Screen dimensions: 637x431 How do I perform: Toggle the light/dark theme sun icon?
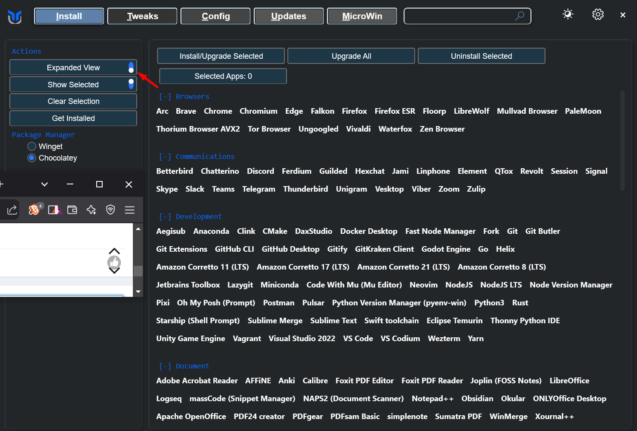pos(568,14)
